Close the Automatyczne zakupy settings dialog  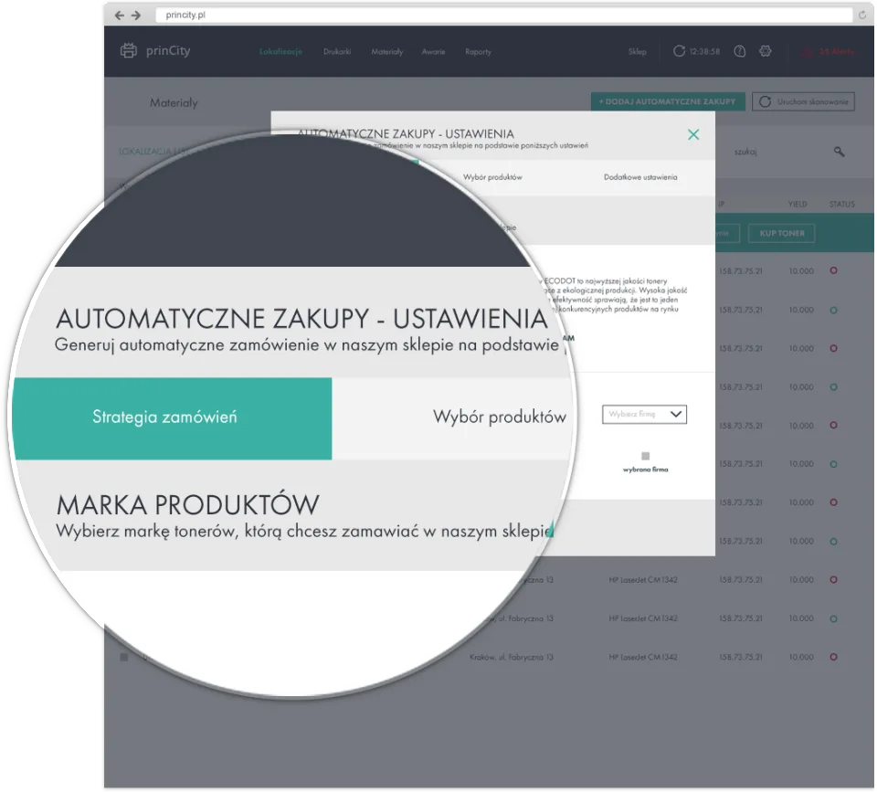tap(693, 134)
